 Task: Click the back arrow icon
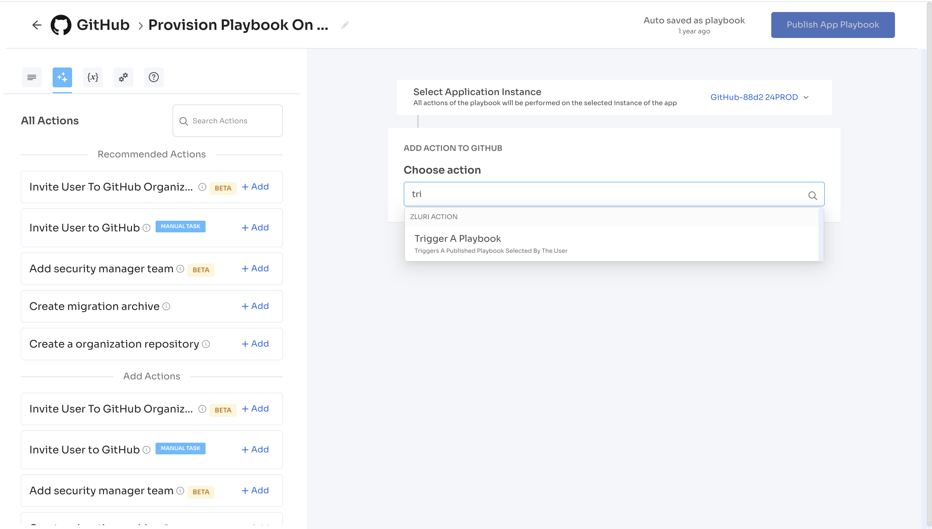[37, 25]
